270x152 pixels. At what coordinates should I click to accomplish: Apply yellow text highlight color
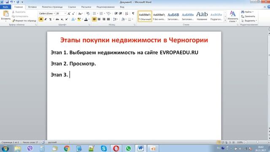click(79, 19)
